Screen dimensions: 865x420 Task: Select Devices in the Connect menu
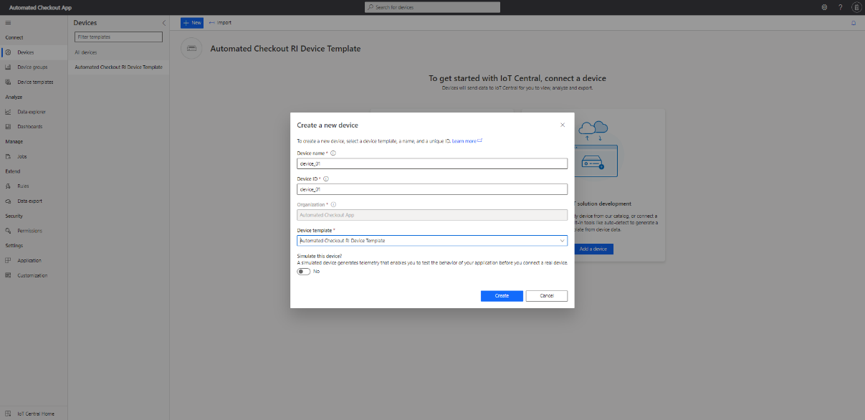pyautogui.click(x=26, y=52)
